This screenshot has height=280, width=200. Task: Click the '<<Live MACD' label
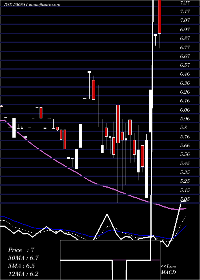168,269
